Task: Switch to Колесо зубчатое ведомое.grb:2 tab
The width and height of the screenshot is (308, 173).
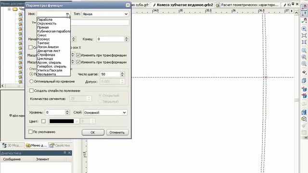Action: click(x=183, y=5)
